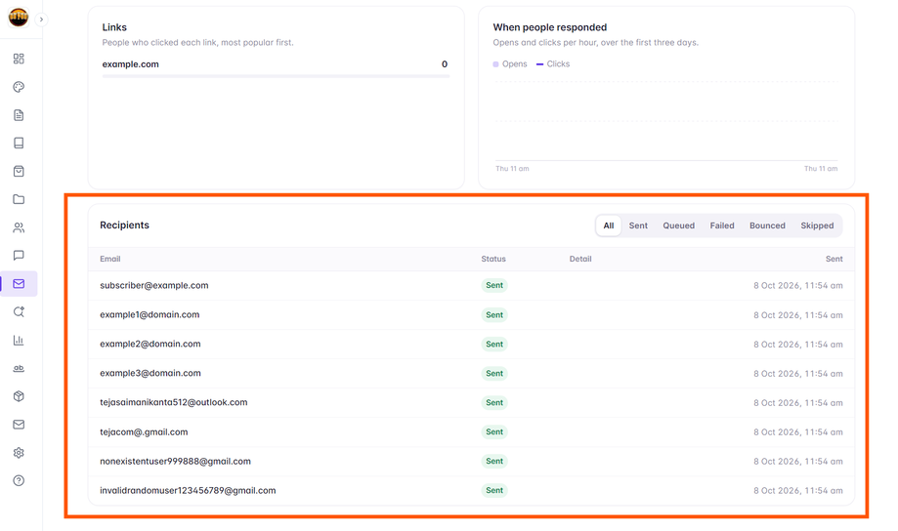Select subscriber@example.com recipient email
This screenshot has width=898, height=531.
pos(154,285)
